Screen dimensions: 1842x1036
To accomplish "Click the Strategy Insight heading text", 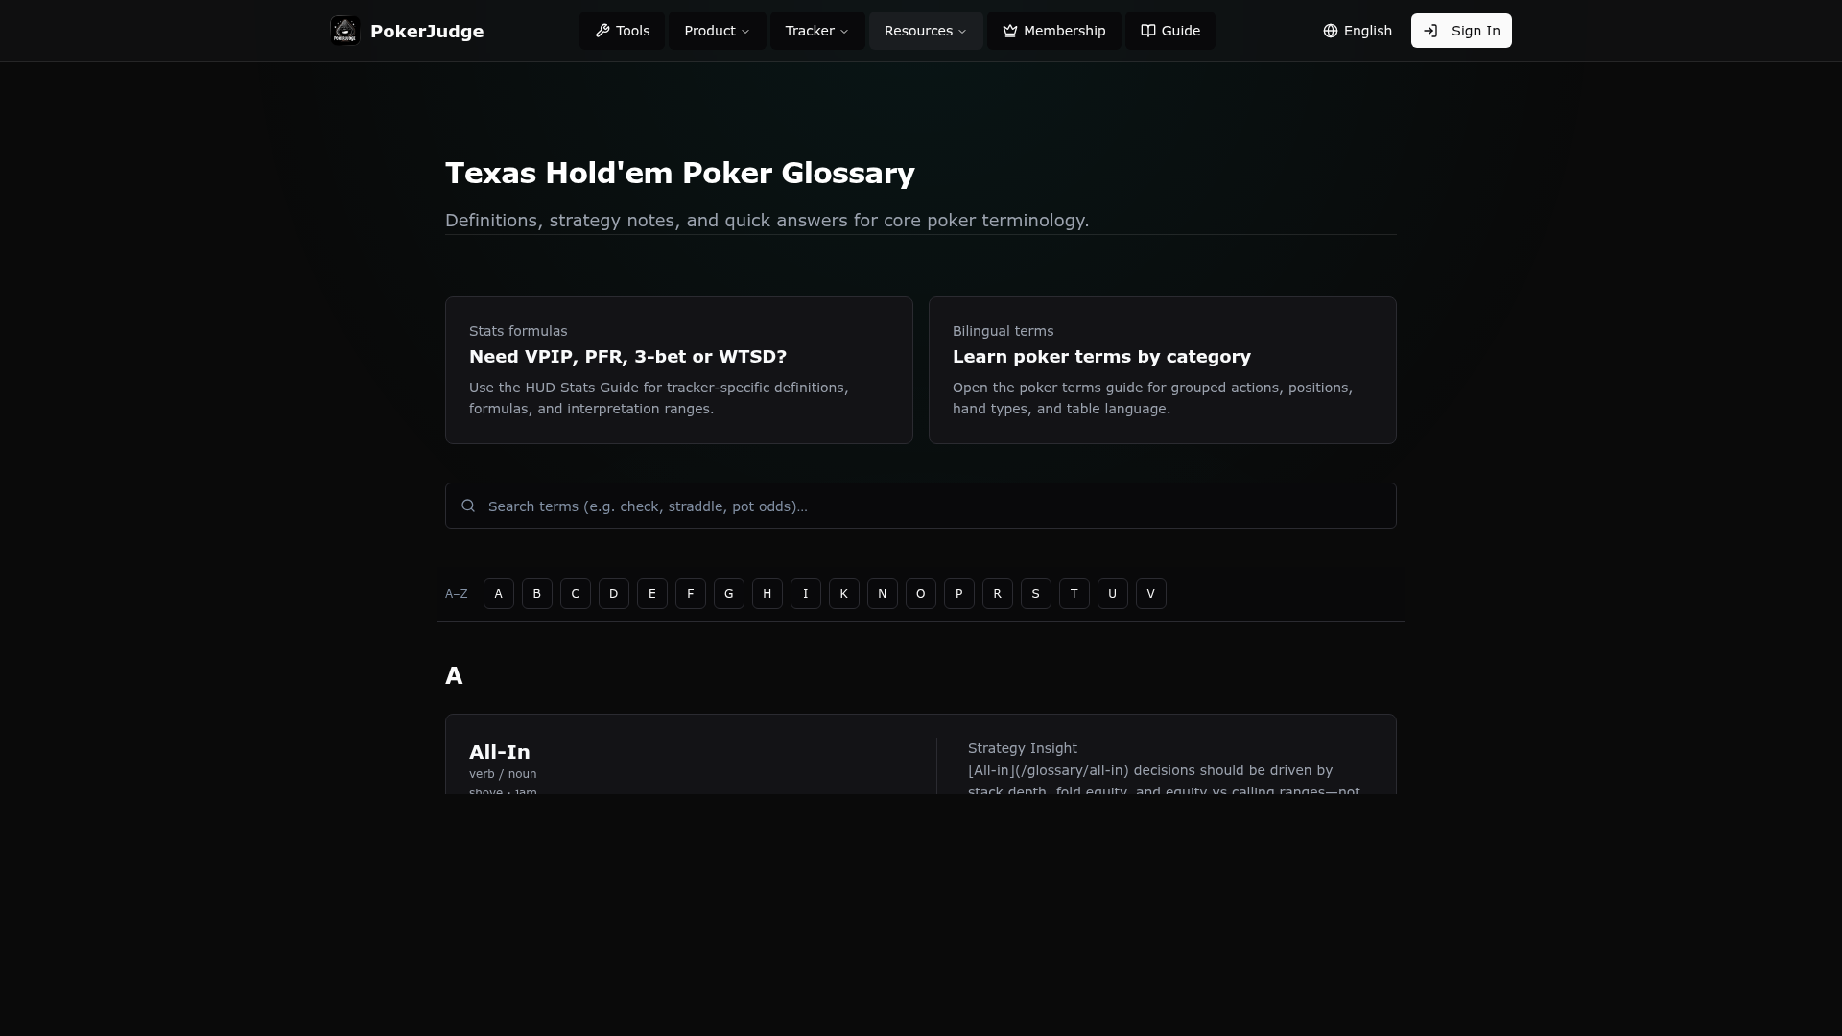I will (1023, 748).
